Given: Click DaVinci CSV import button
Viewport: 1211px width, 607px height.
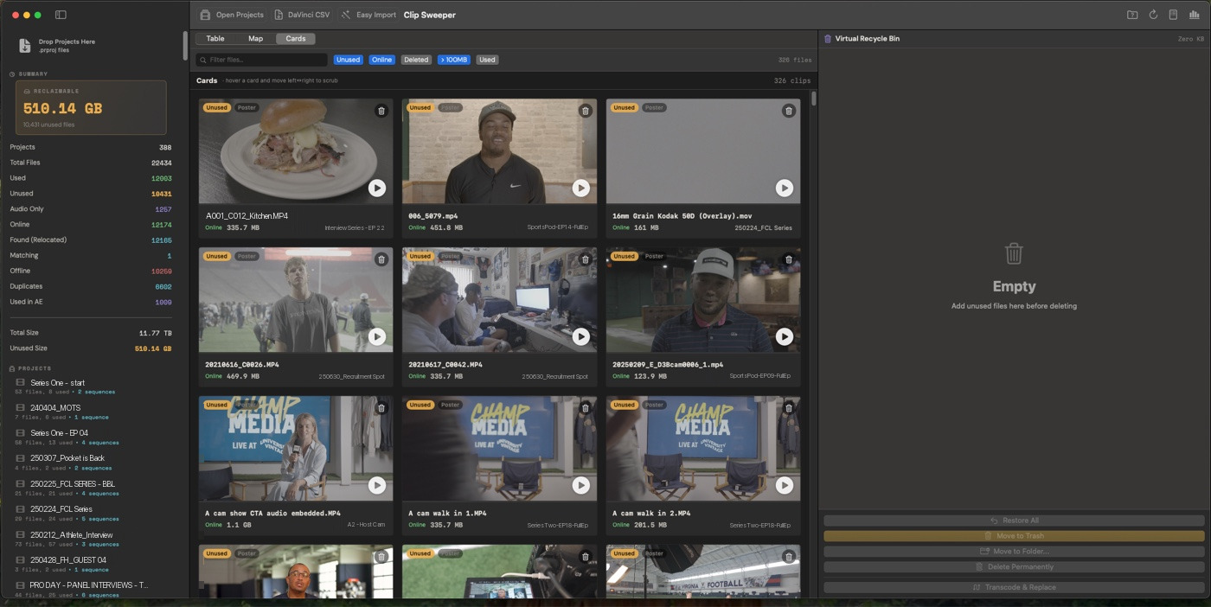Looking at the screenshot, I should click(x=302, y=15).
